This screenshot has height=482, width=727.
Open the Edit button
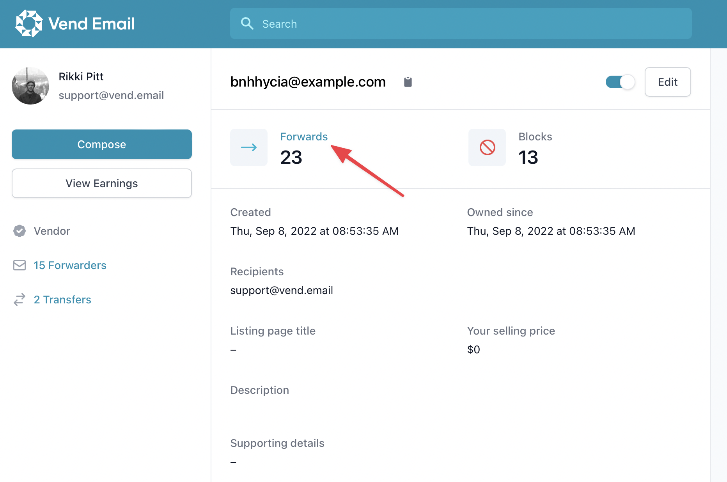[x=668, y=82]
